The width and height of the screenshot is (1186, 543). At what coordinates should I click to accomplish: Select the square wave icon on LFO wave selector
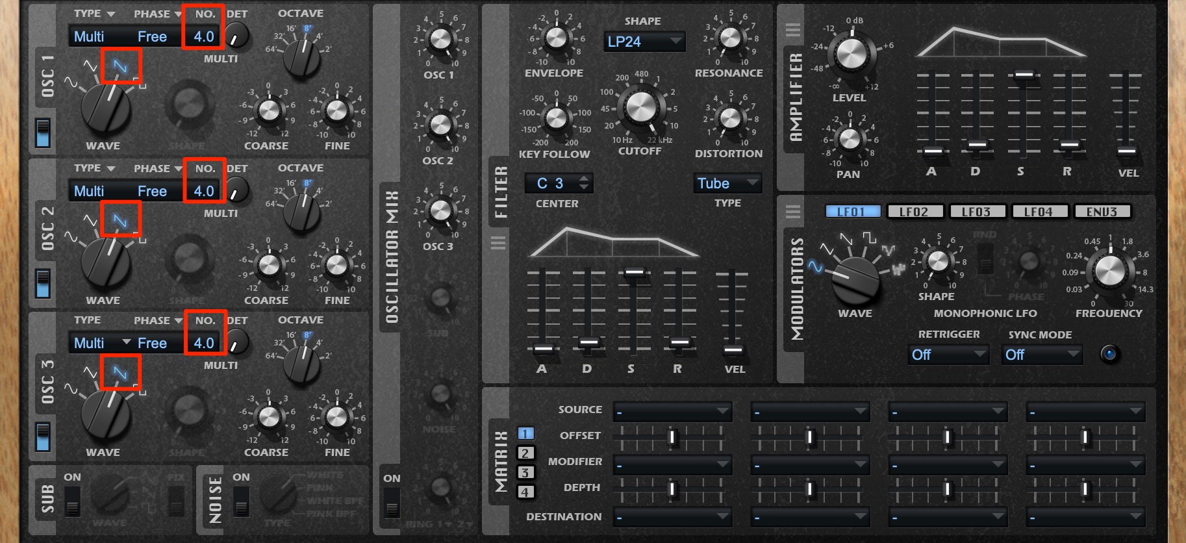pos(869,237)
